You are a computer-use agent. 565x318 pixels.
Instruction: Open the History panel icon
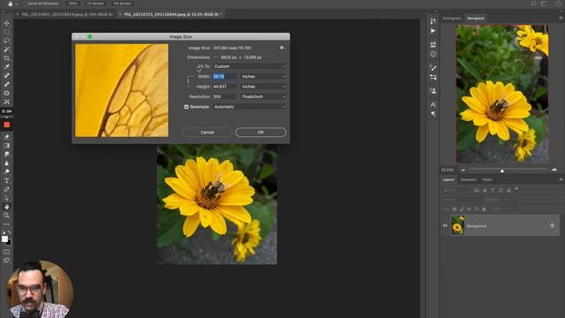pos(433,21)
